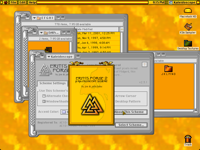
Task: Click the Eriti's window vertical scrollbar
Action: point(71,47)
